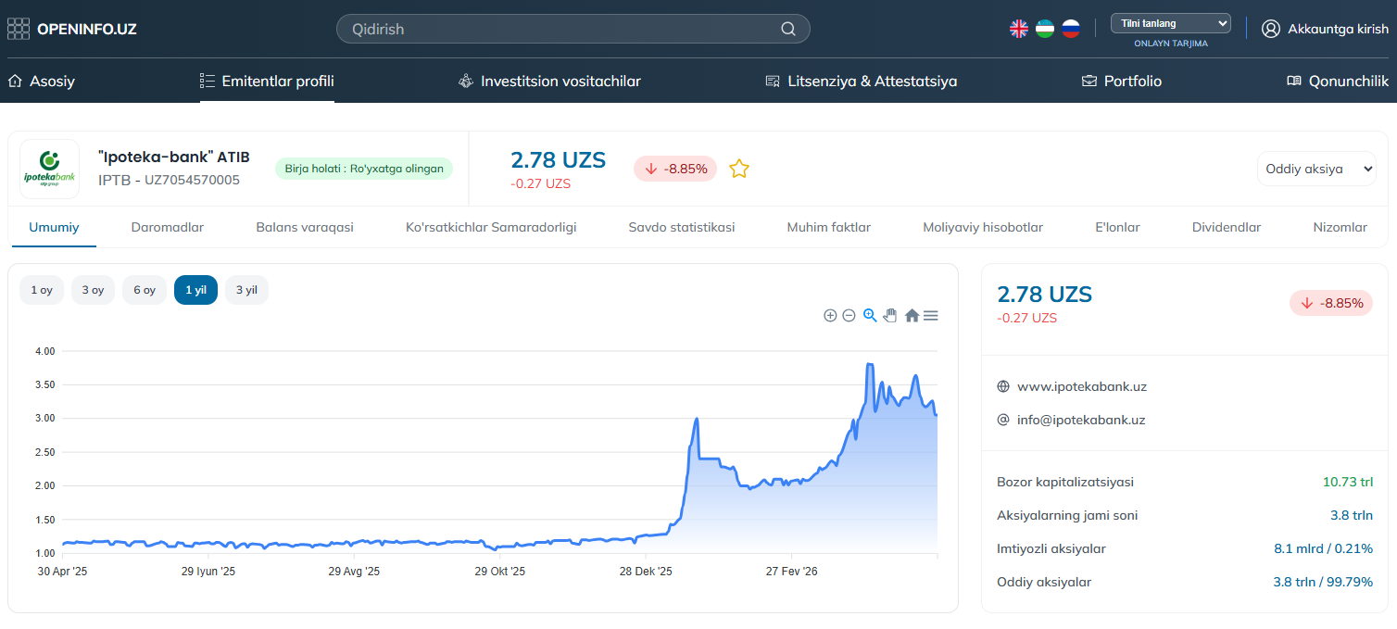This screenshot has width=1397, height=629.
Task: Click the chart zoom-in plus icon
Action: (830, 315)
